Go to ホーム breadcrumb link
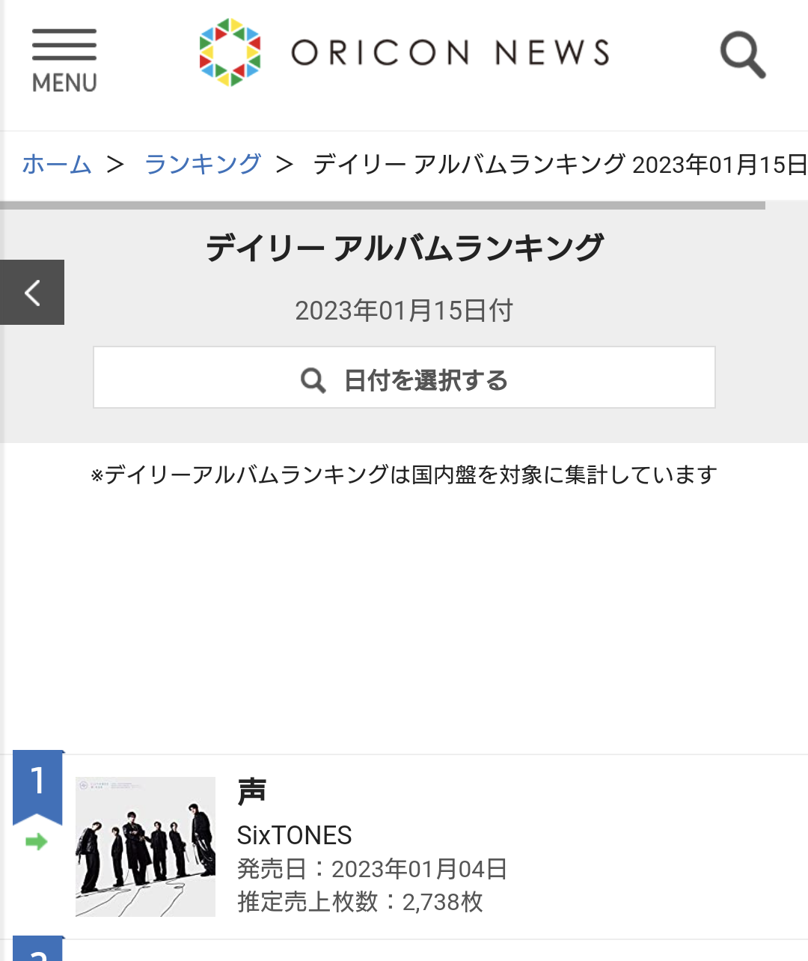The width and height of the screenshot is (808, 961). tap(57, 164)
